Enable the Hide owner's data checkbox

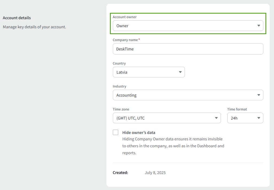(116, 133)
